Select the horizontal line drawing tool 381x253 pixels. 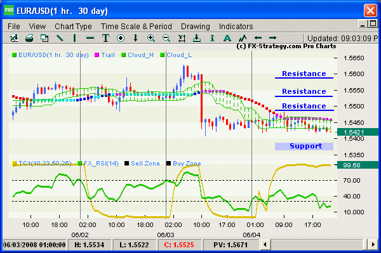[x=90, y=38]
